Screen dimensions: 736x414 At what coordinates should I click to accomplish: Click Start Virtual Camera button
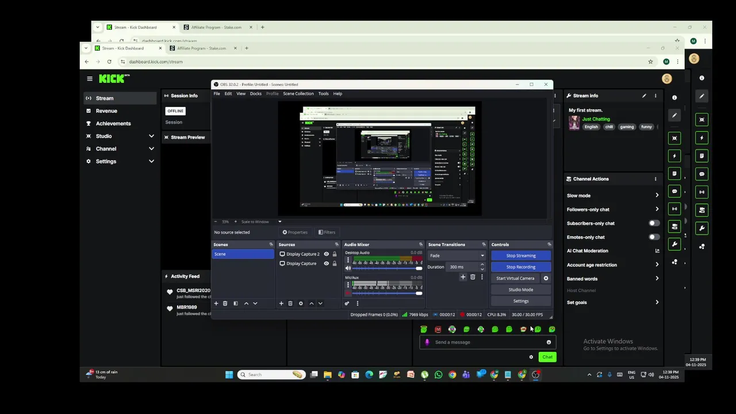(x=515, y=278)
